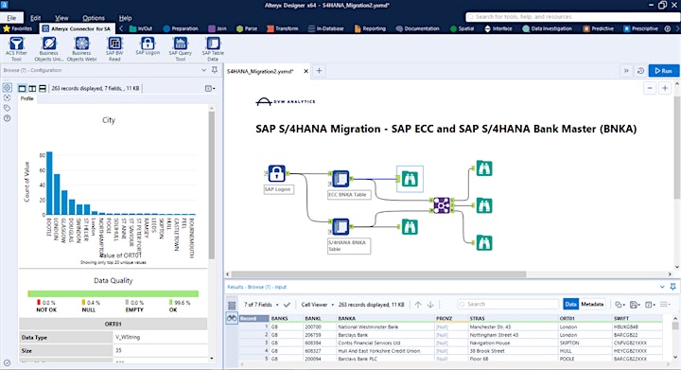681x370 pixels.
Task: Toggle Metadata view in Results
Action: tap(592, 304)
